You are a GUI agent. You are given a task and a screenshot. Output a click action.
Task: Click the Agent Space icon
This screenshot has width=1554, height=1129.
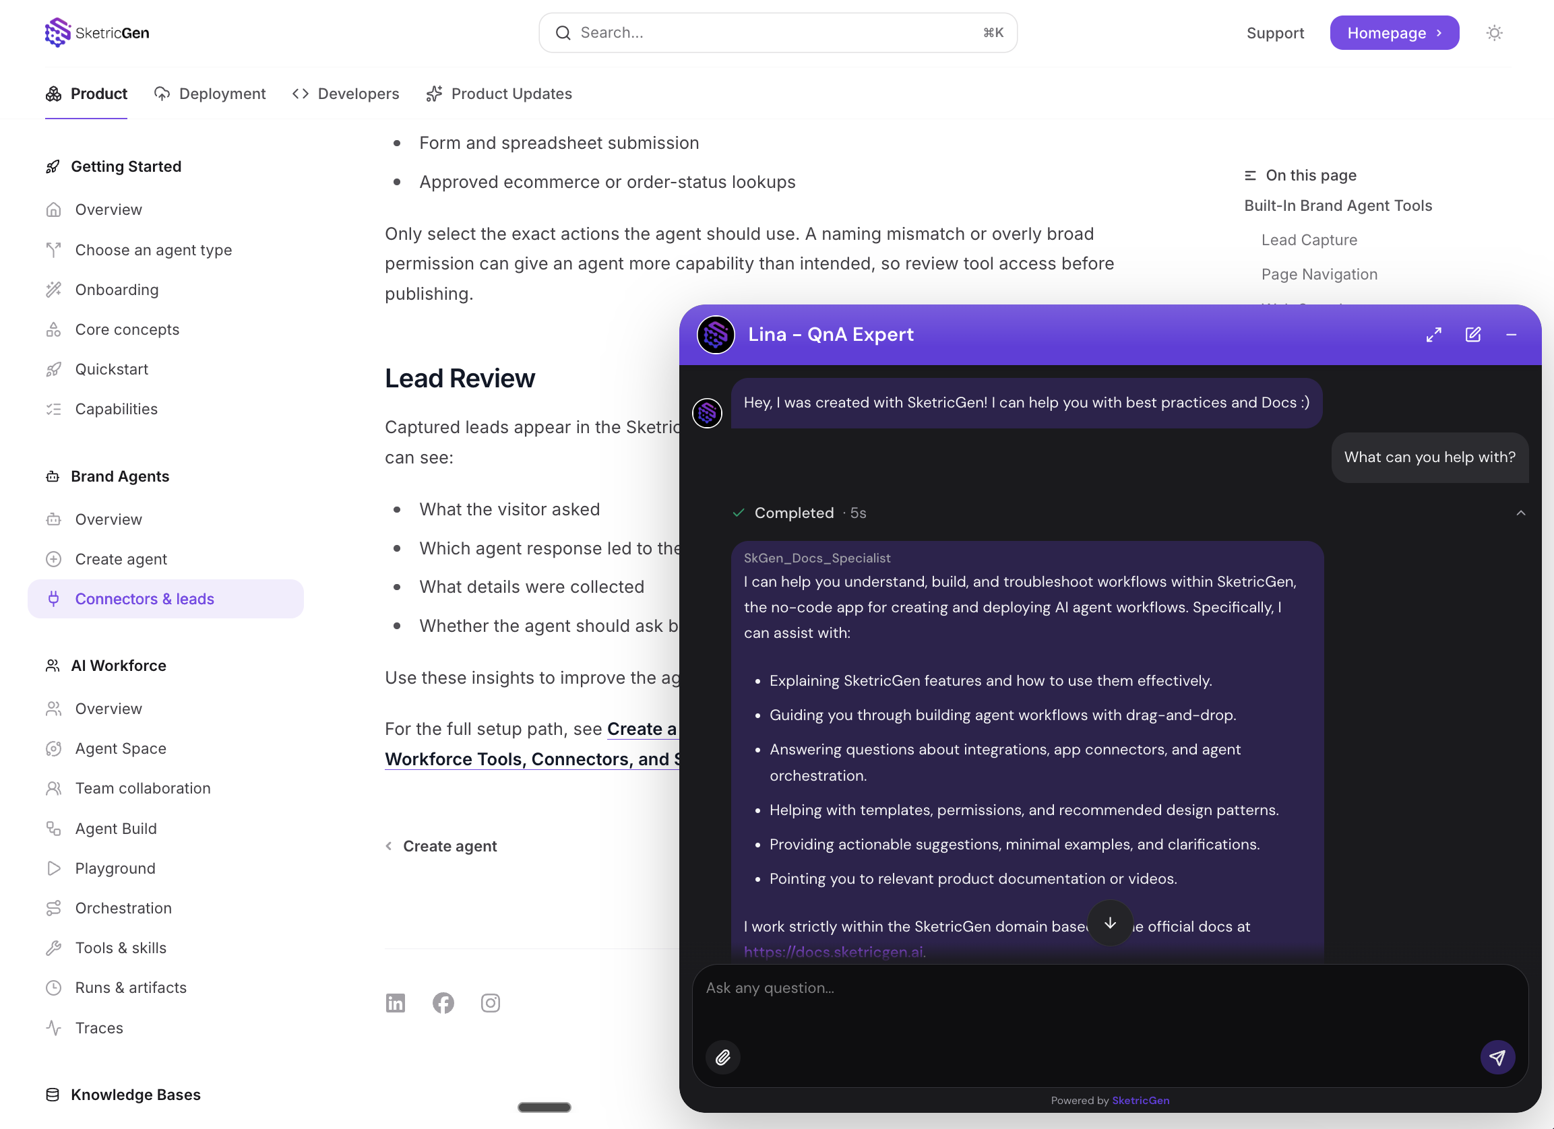pyautogui.click(x=53, y=749)
